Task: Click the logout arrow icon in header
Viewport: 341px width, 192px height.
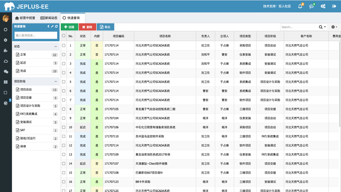Action: pos(334,6)
